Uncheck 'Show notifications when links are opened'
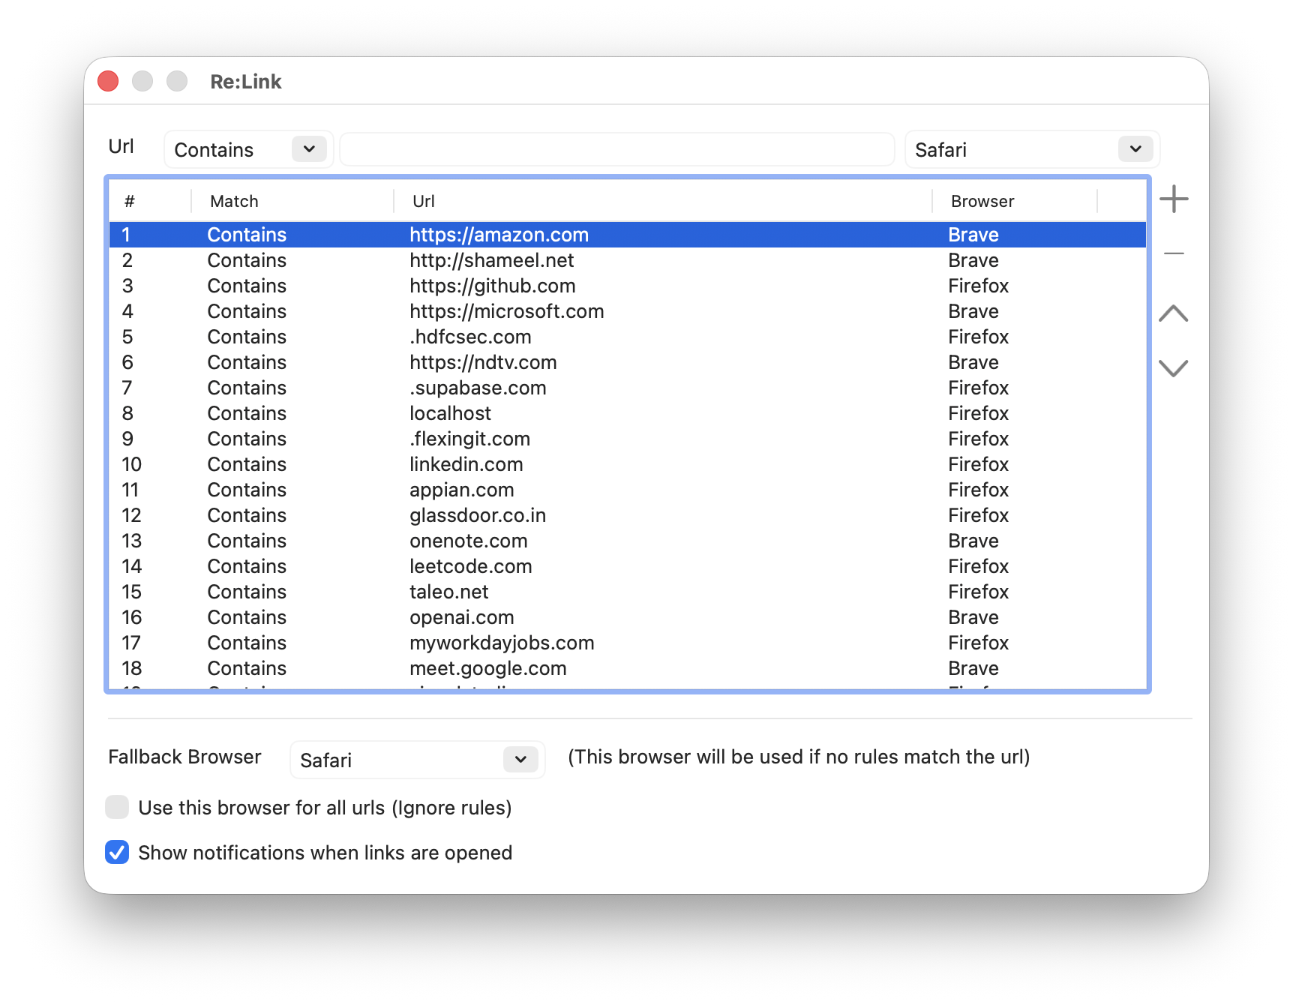This screenshot has height=1005, width=1293. tap(117, 853)
